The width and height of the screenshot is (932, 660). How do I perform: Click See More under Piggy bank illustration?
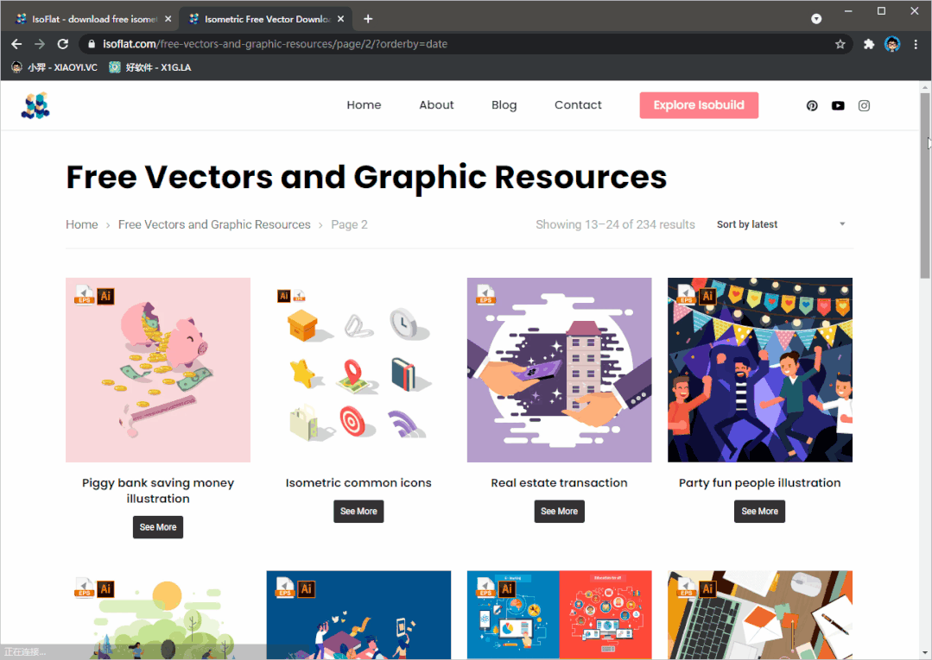[x=158, y=527]
